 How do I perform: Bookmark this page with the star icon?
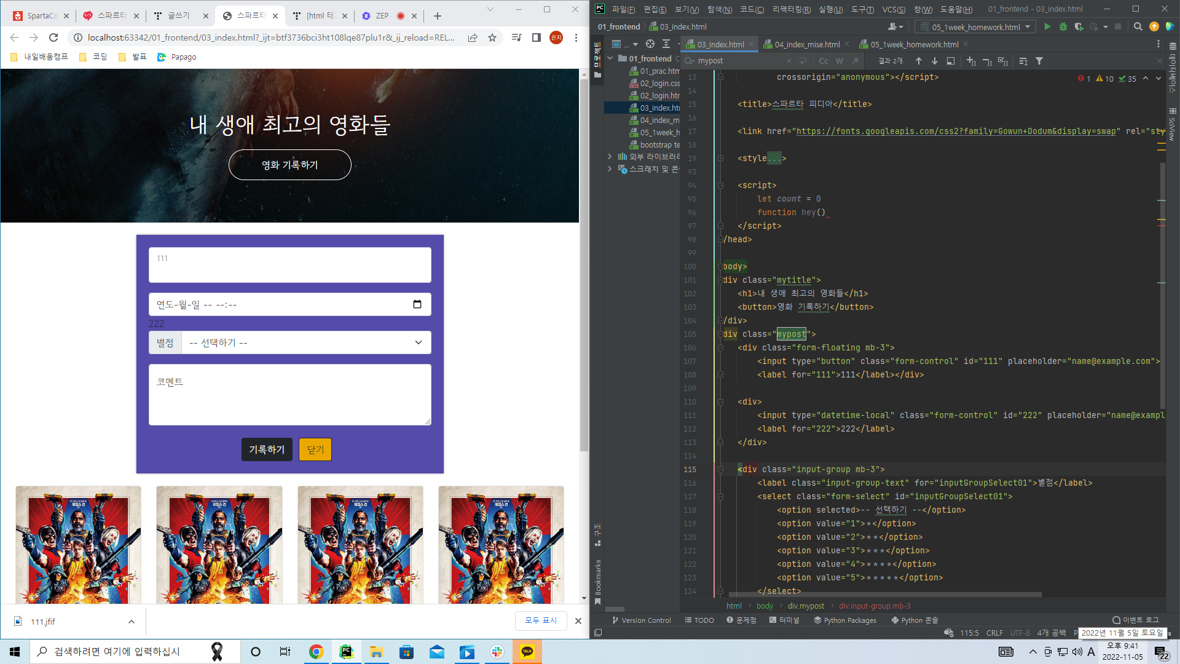click(x=492, y=38)
